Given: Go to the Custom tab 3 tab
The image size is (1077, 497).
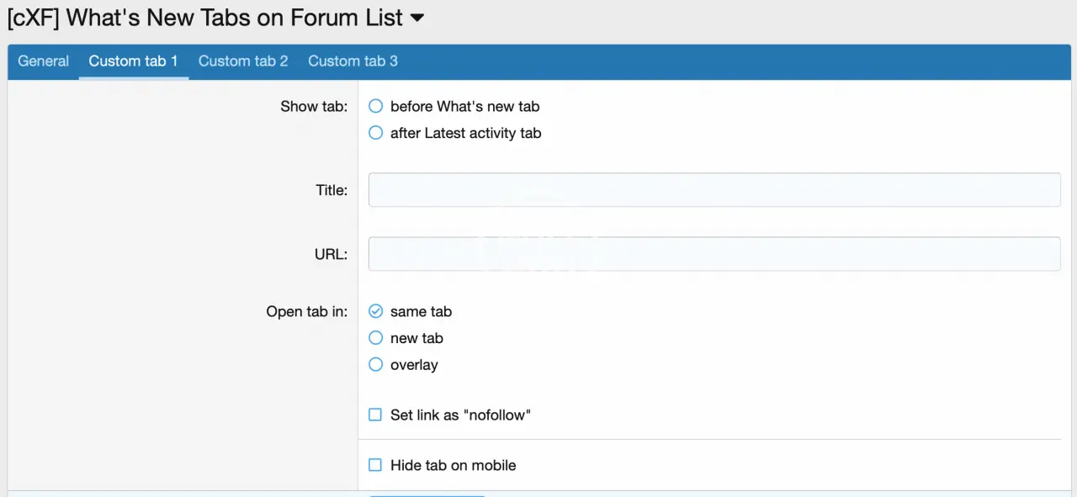Looking at the screenshot, I should 353,61.
